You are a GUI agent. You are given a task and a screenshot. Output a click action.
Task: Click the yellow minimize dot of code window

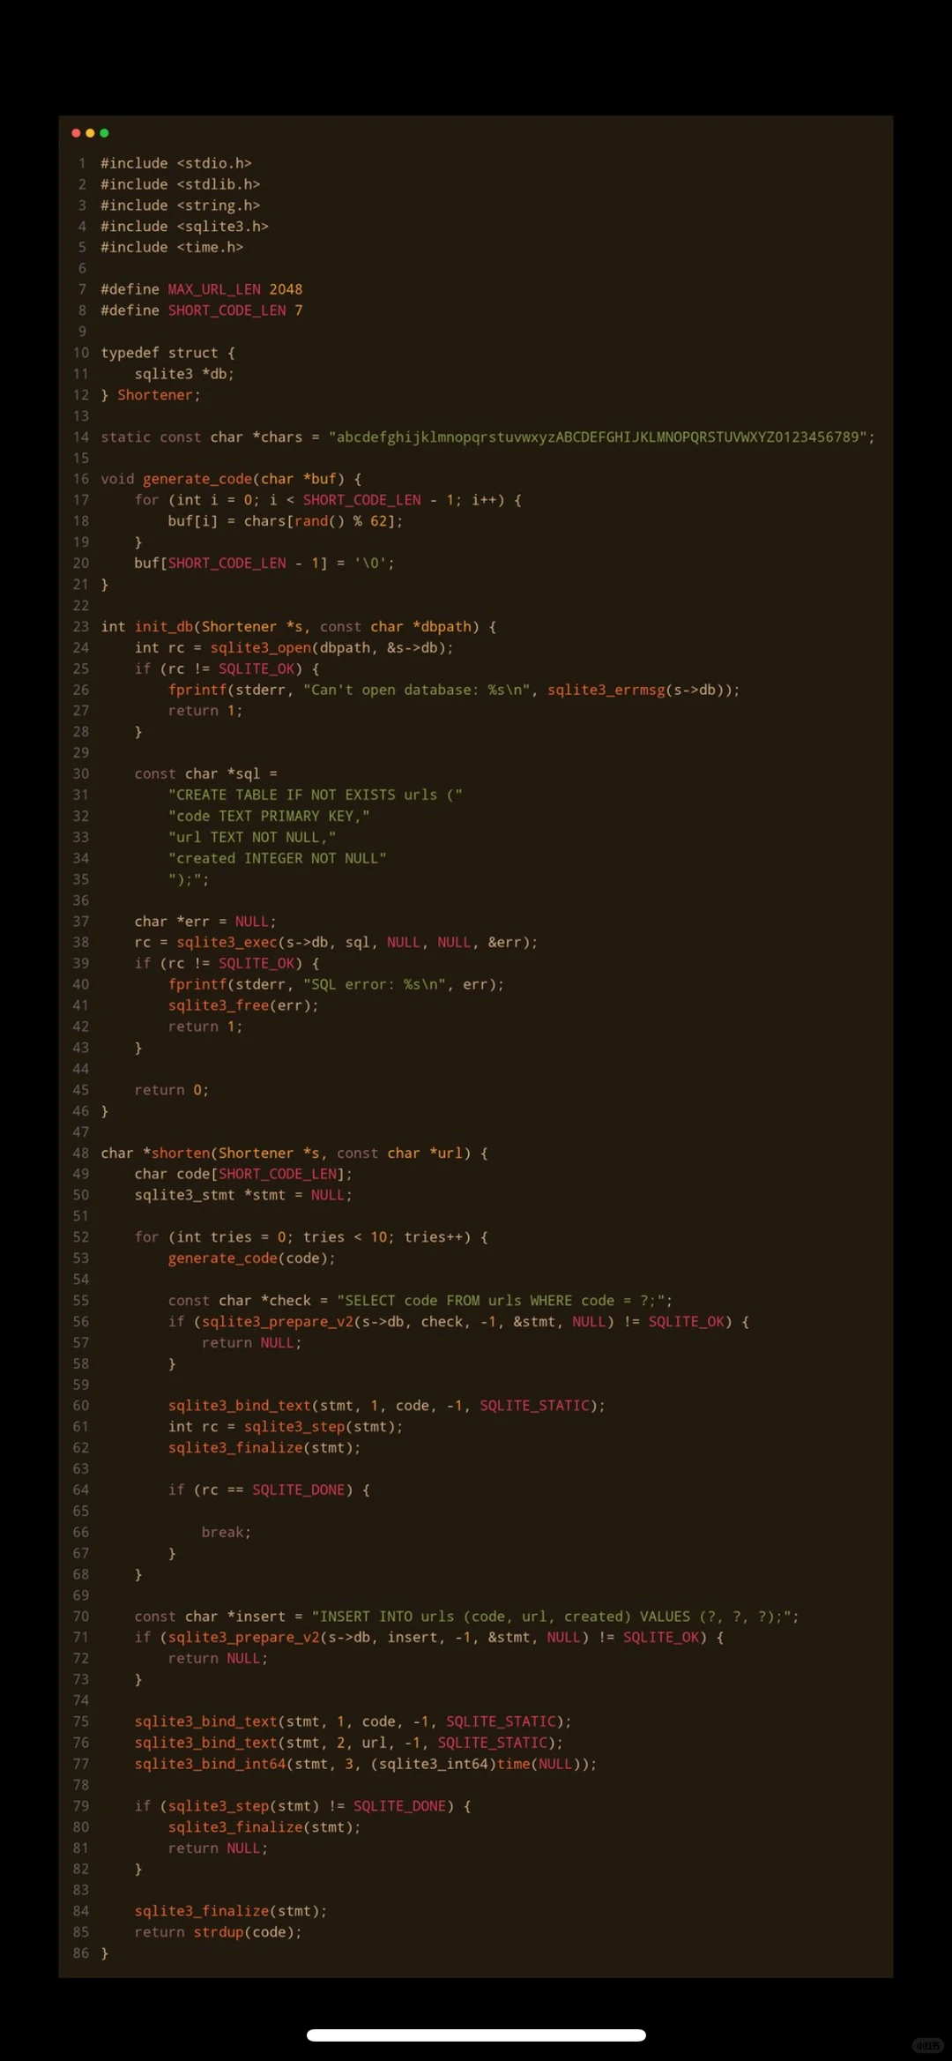(90, 133)
